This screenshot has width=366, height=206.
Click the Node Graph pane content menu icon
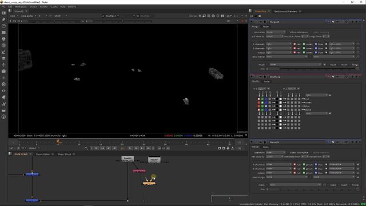[10, 154]
